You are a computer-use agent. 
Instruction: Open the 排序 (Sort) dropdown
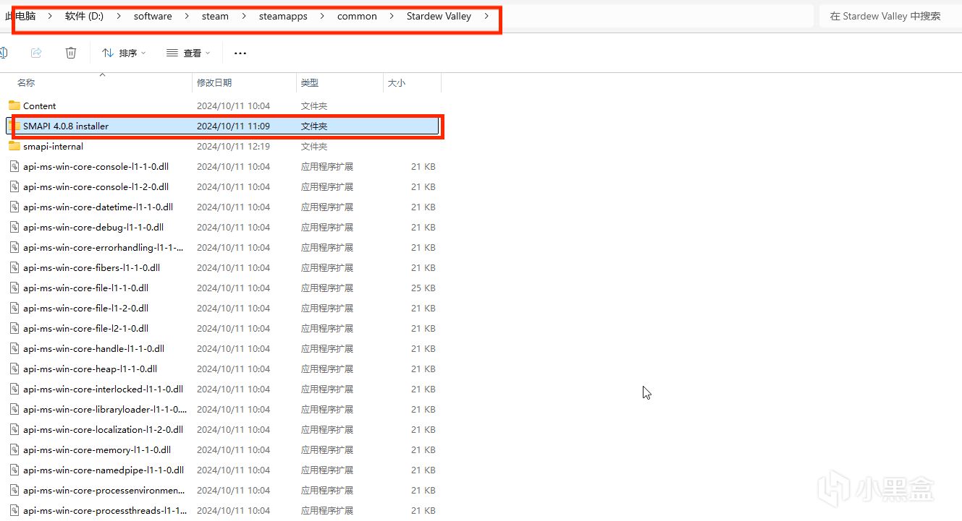tap(124, 53)
